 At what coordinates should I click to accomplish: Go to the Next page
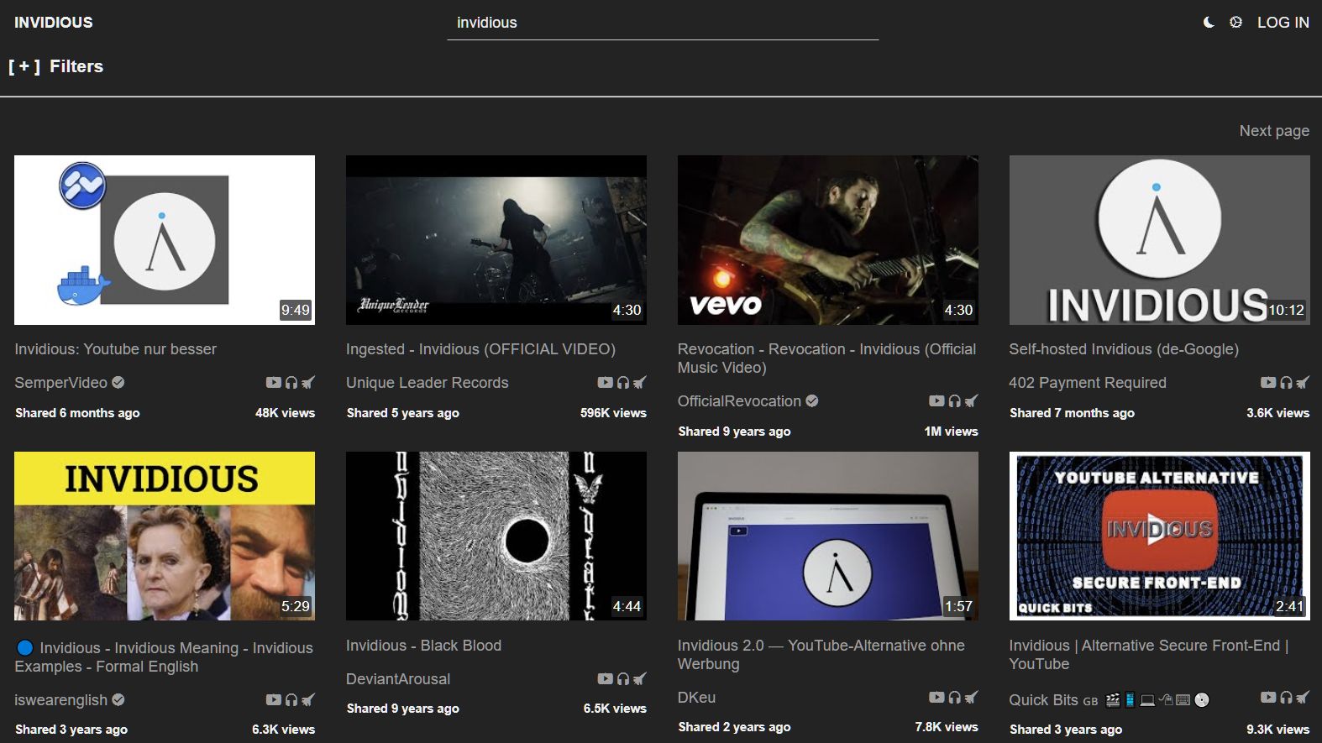pyautogui.click(x=1273, y=130)
